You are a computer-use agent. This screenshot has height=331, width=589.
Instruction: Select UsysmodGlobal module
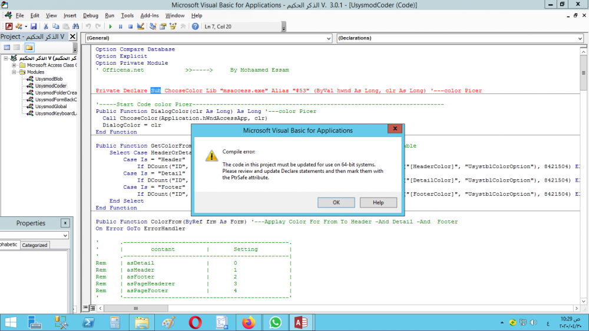point(51,106)
